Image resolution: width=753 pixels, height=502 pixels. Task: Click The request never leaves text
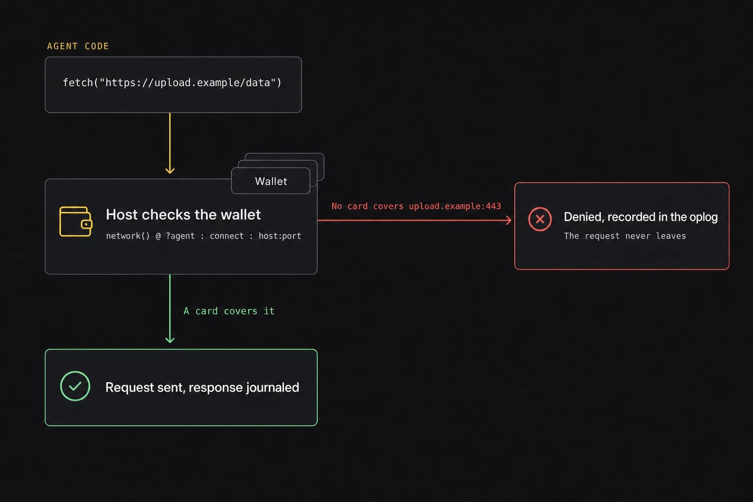click(x=625, y=236)
